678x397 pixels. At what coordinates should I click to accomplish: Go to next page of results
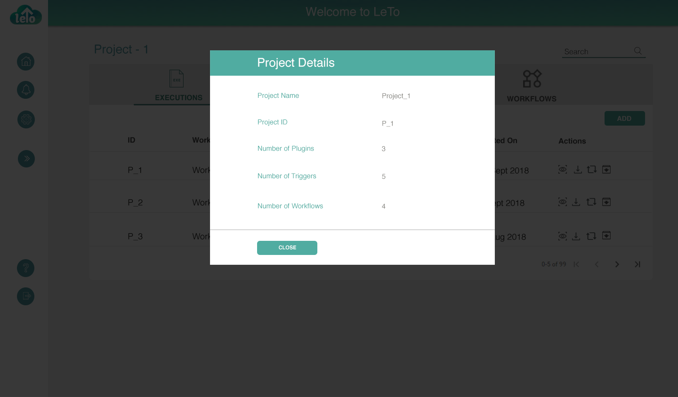point(617,264)
